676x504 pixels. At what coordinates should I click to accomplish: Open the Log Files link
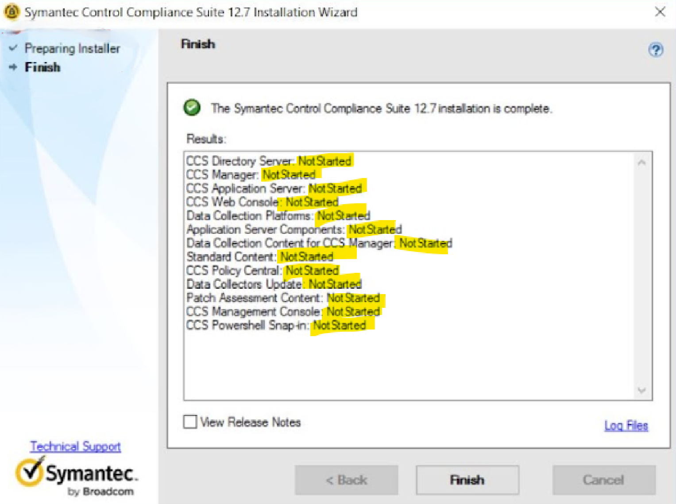coord(626,426)
